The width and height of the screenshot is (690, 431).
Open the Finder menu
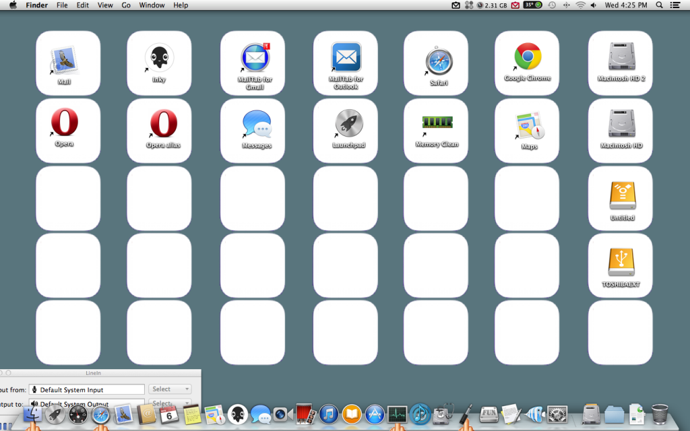tap(36, 5)
